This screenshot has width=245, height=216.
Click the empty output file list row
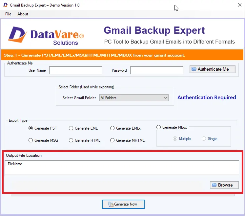[x=122, y=171]
